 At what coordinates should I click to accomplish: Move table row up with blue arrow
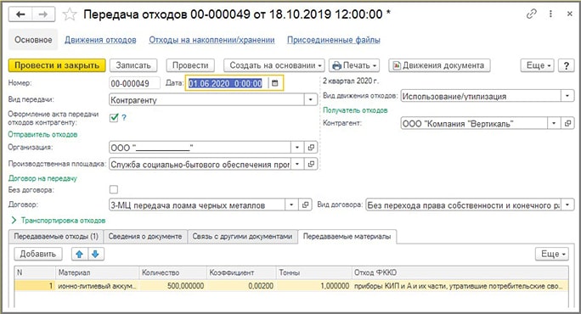79,254
